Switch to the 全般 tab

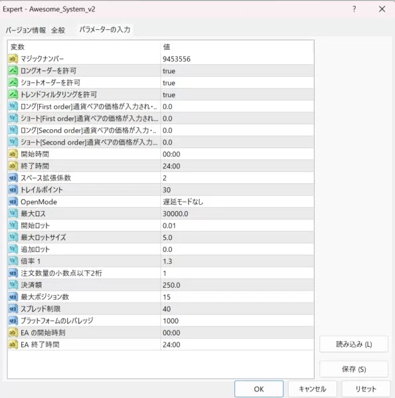[x=58, y=31]
